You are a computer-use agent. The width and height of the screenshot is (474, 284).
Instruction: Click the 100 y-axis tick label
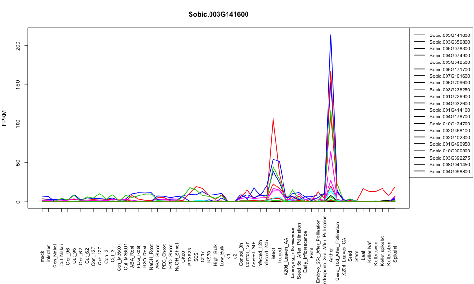pyautogui.click(x=18, y=124)
